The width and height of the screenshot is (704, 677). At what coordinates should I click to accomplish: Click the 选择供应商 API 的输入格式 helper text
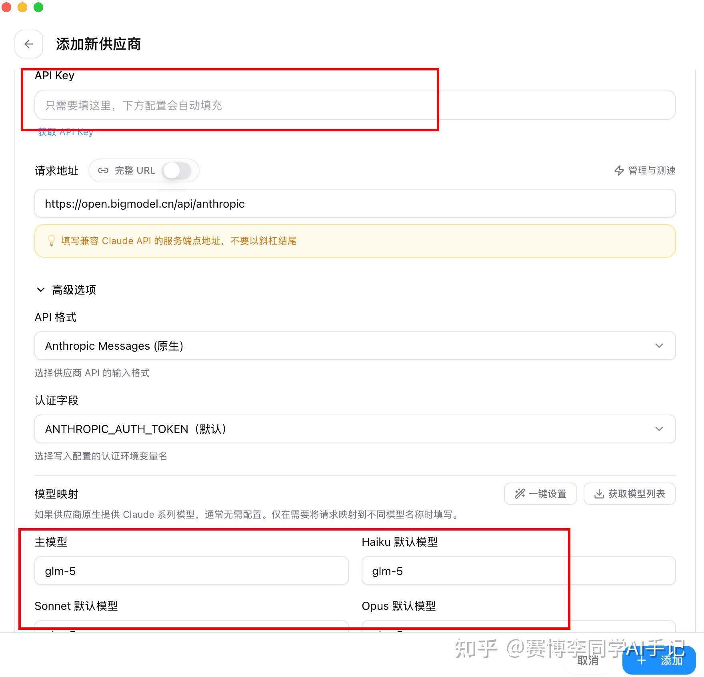tap(92, 373)
